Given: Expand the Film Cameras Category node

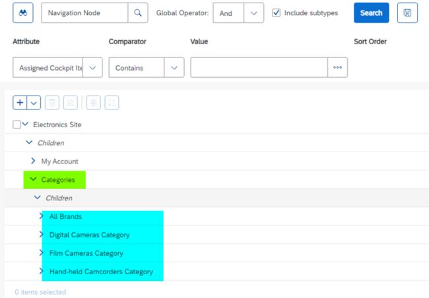Looking at the screenshot, I should [42, 253].
